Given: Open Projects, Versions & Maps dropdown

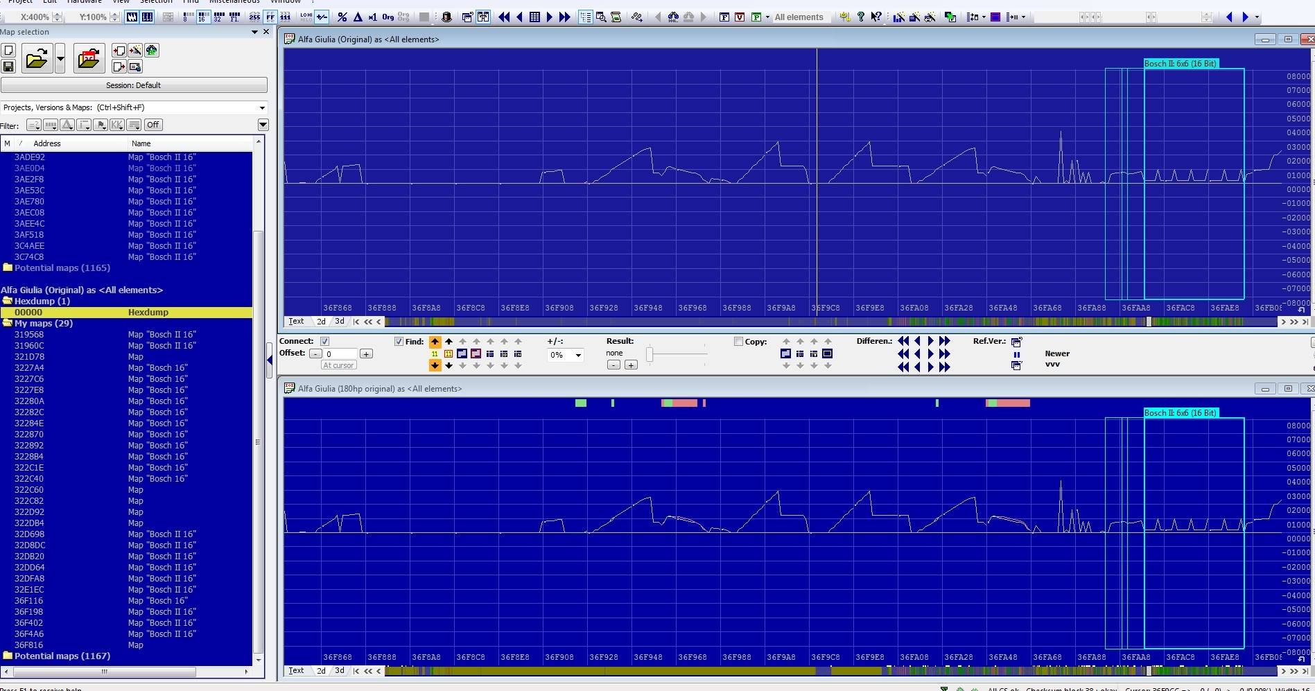Looking at the screenshot, I should [x=262, y=107].
